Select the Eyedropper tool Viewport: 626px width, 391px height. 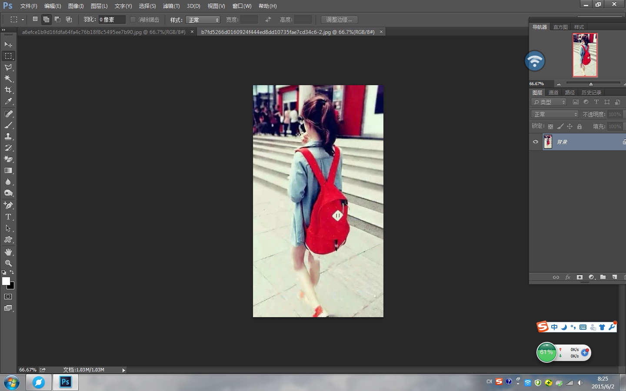8,101
